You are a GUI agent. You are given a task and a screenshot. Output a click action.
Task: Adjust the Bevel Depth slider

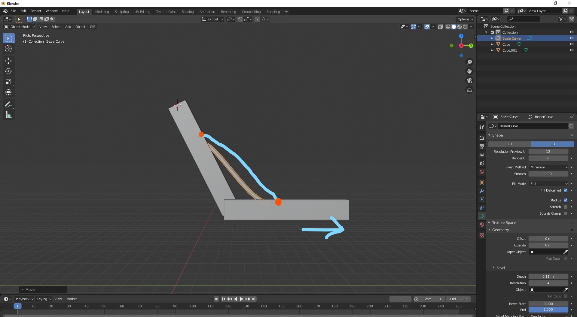click(x=548, y=276)
